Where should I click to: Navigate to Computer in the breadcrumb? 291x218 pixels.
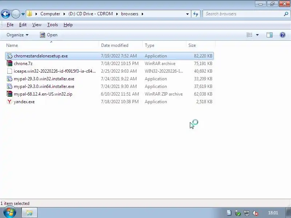(x=50, y=14)
